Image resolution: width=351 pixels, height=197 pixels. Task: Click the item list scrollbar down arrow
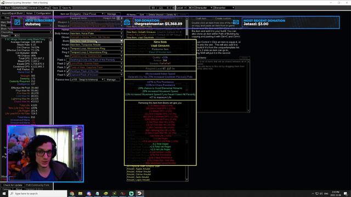pyautogui.click(x=187, y=180)
